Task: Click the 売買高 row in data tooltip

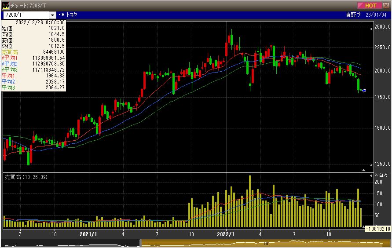Action: pyautogui.click(x=33, y=52)
